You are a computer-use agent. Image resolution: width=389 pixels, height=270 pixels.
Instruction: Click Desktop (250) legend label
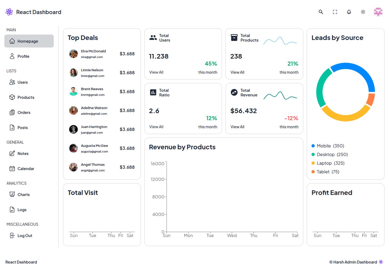(x=332, y=154)
